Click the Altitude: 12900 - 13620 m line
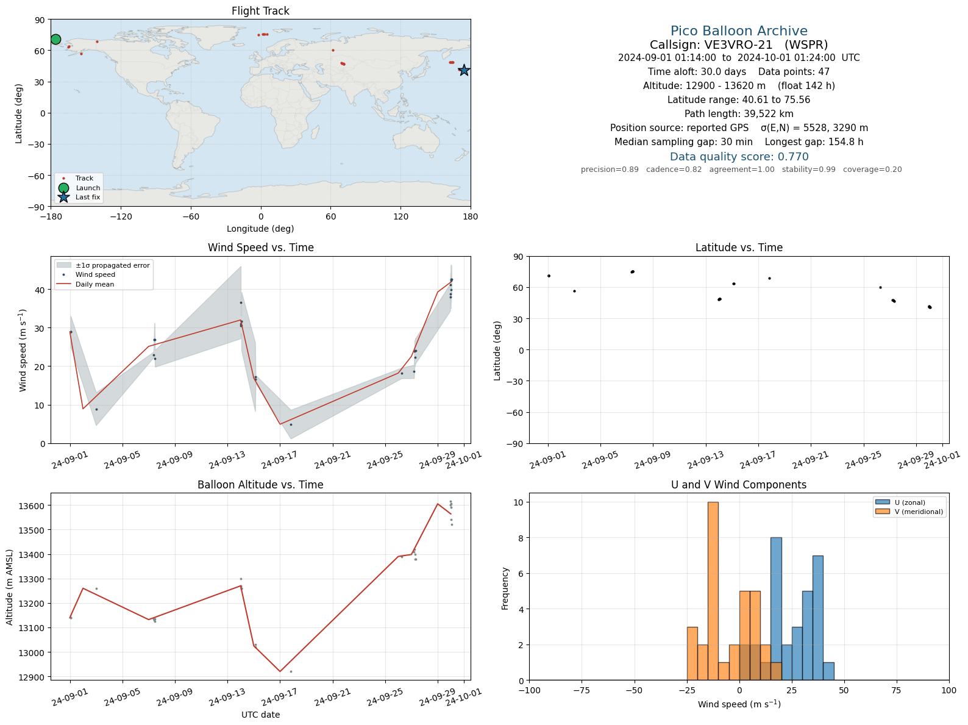Viewport: 968px width, 725px height. click(739, 86)
